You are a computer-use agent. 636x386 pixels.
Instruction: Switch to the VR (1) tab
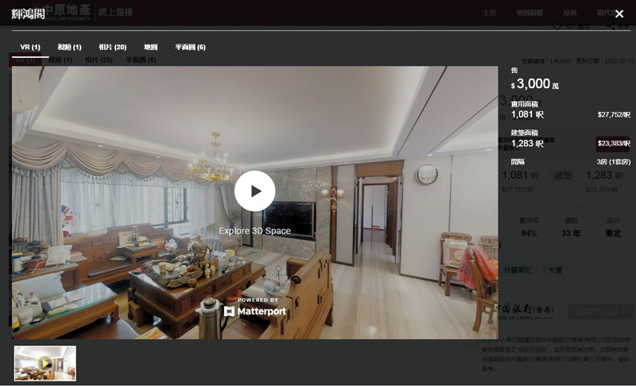tap(30, 47)
